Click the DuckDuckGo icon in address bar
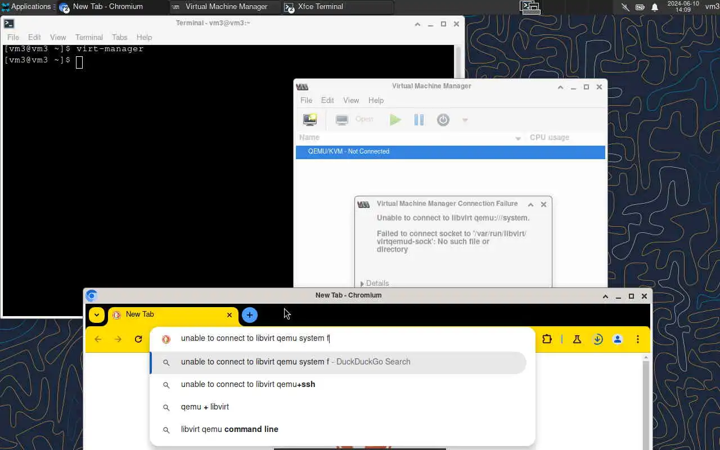The width and height of the screenshot is (720, 450). coord(166,339)
